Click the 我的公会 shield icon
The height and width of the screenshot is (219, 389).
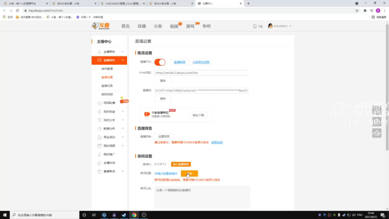click(100, 120)
